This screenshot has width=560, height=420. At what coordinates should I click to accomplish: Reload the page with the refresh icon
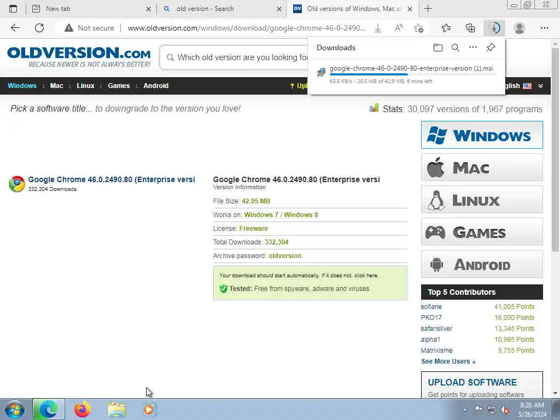pos(39,28)
